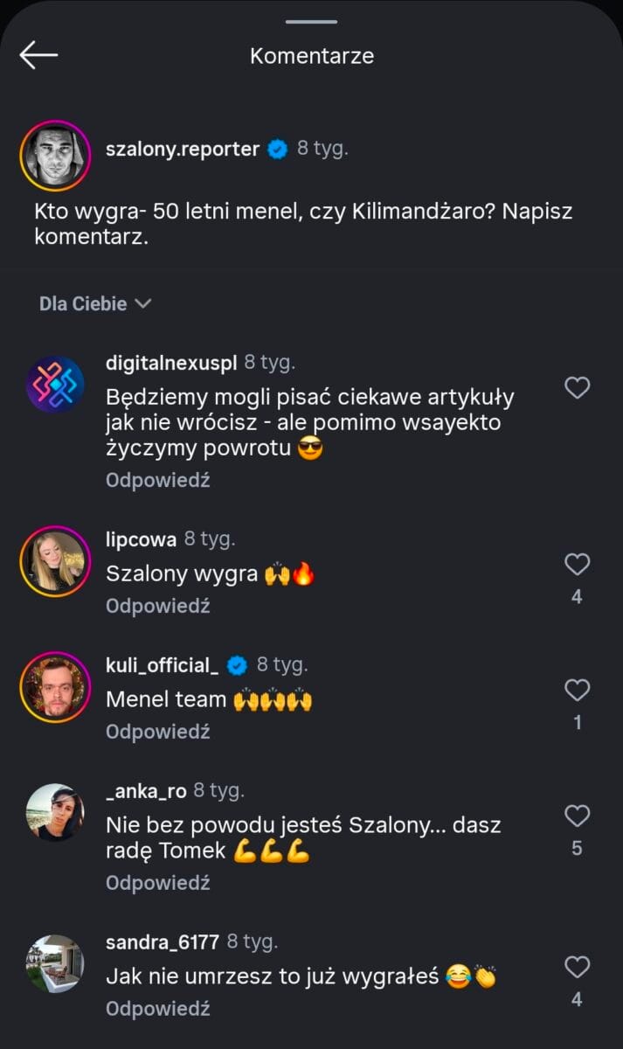Reply to lipcowa via Odpowiedź

point(158,606)
